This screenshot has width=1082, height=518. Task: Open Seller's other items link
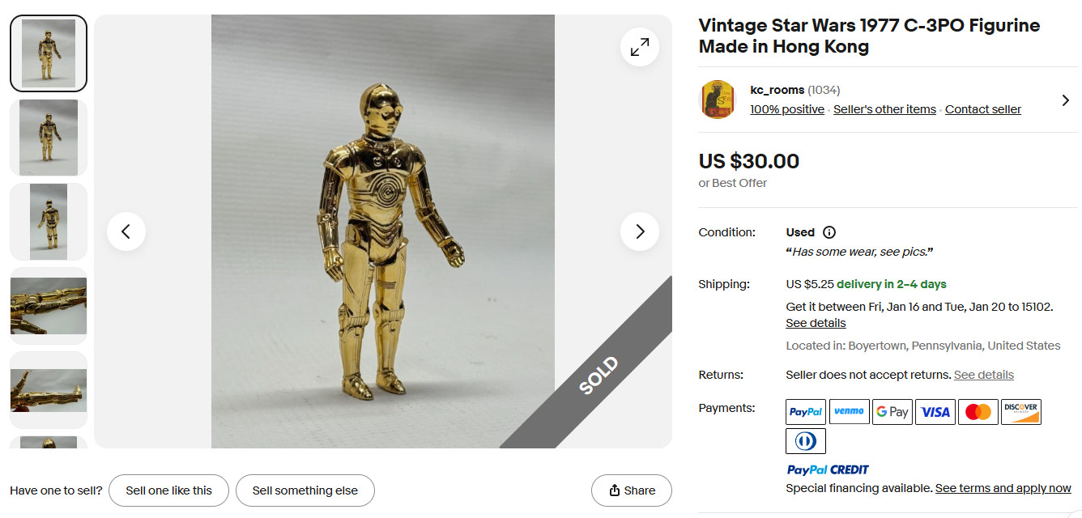(884, 109)
